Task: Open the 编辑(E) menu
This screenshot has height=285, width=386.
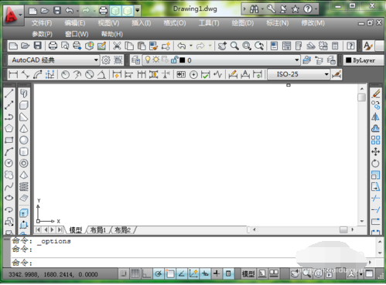Action: 75,23
